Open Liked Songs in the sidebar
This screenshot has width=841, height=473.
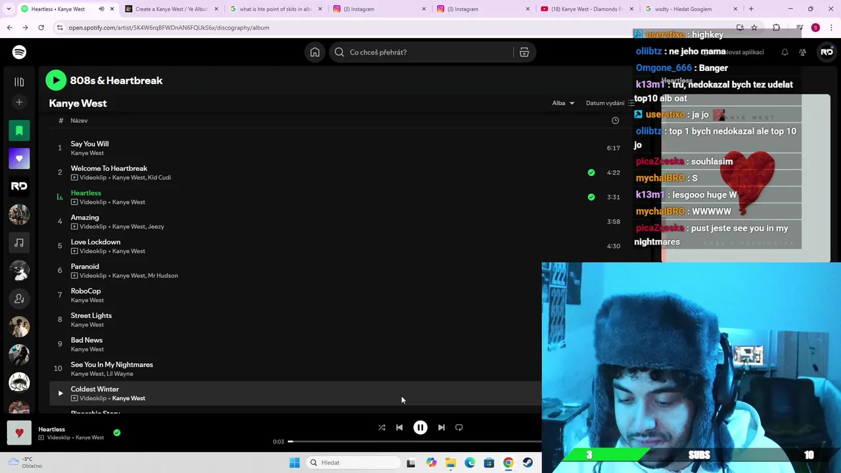coord(19,158)
